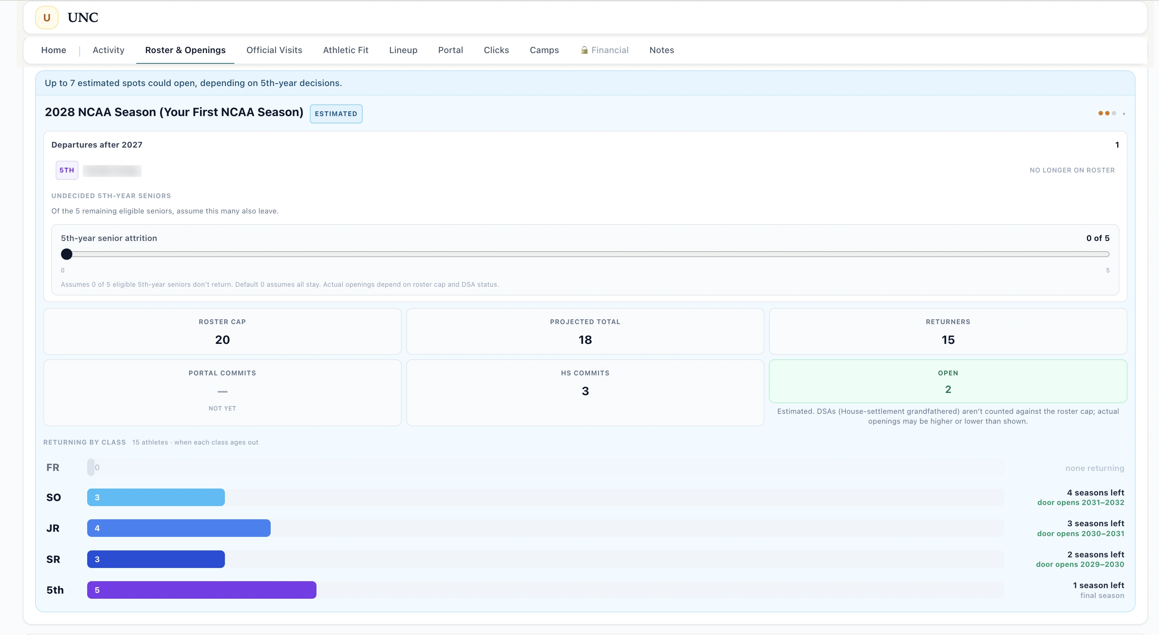Viewport: 1159px width, 635px height.
Task: Click the blurred departing athlete name
Action: [x=112, y=170]
